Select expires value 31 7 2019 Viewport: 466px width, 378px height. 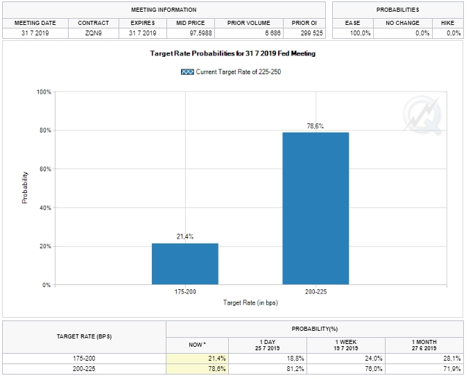tap(143, 33)
